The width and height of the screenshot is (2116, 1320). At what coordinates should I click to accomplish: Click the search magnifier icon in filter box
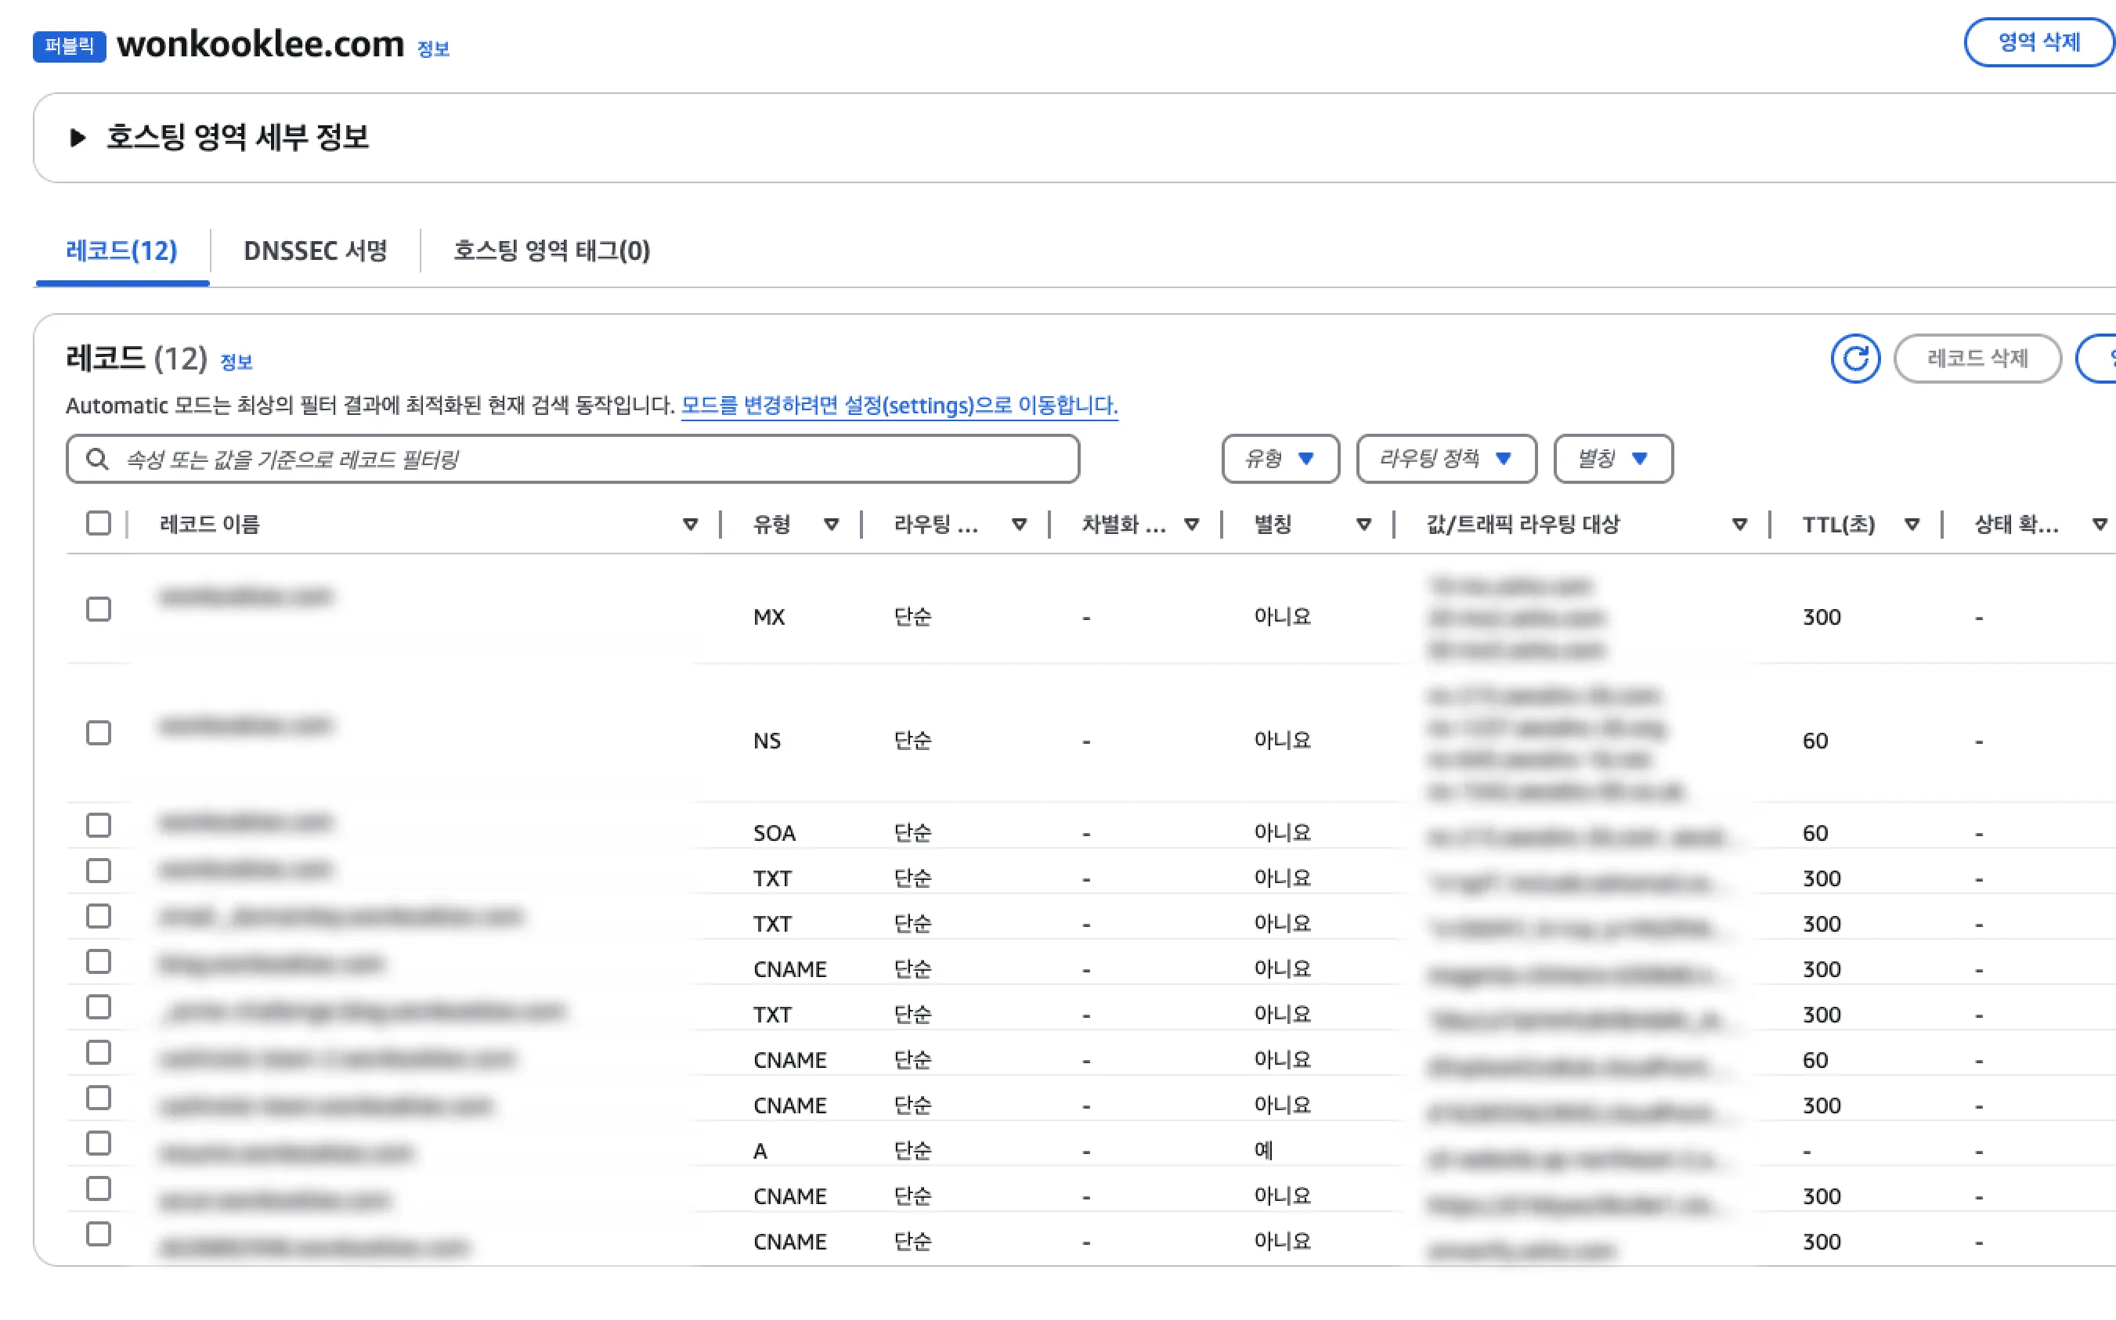97,460
